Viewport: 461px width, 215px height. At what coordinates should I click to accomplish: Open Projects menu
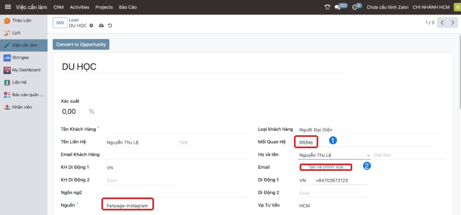point(104,7)
